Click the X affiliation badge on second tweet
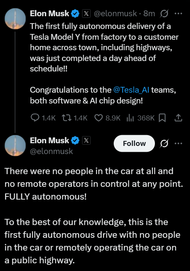 [86, 141]
